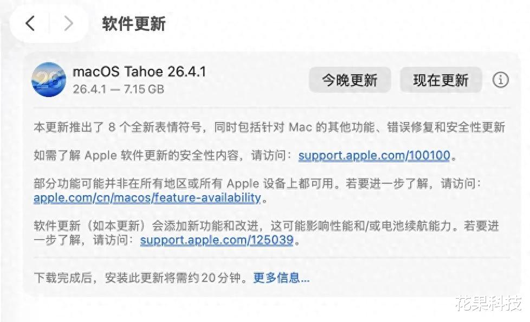Image resolution: width=530 pixels, height=322 pixels.
Task: Click the regional availability notice text
Action: click(255, 184)
